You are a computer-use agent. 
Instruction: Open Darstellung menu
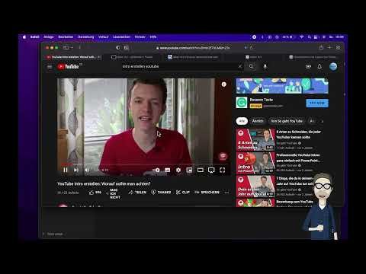[x=85, y=37]
